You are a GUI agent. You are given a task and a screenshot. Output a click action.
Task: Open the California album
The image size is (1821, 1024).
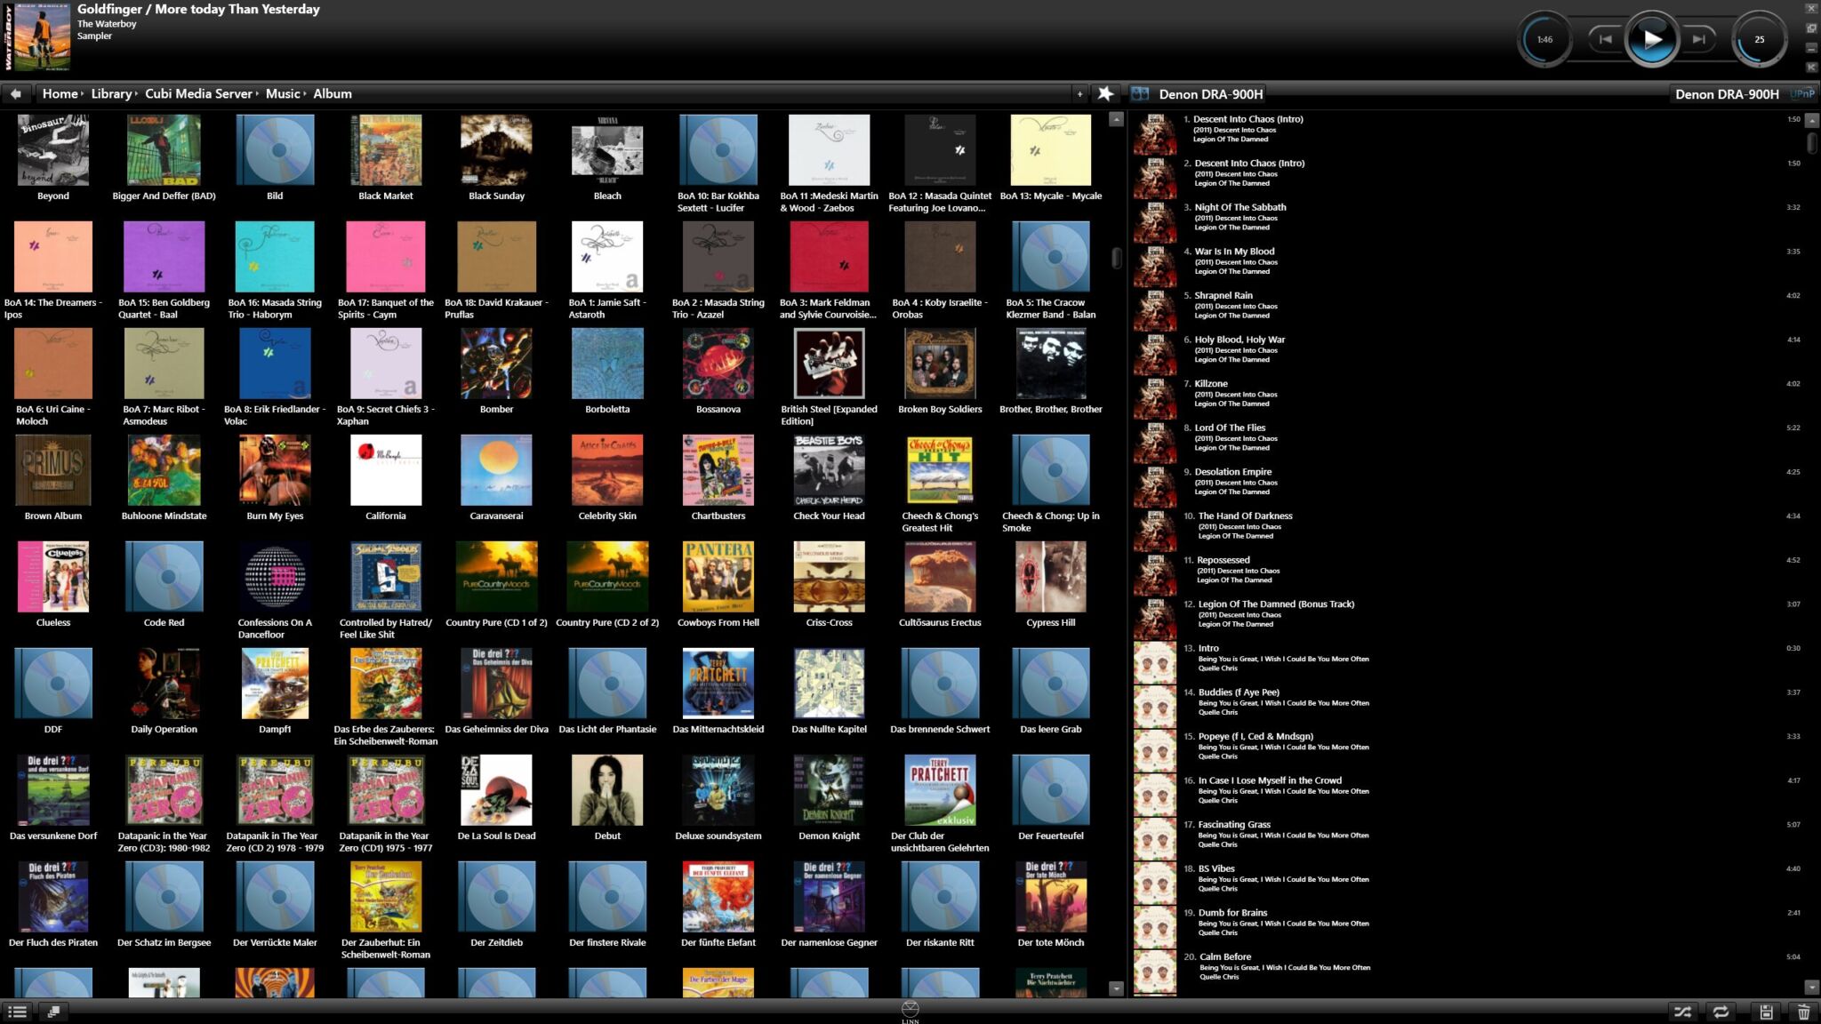(386, 478)
